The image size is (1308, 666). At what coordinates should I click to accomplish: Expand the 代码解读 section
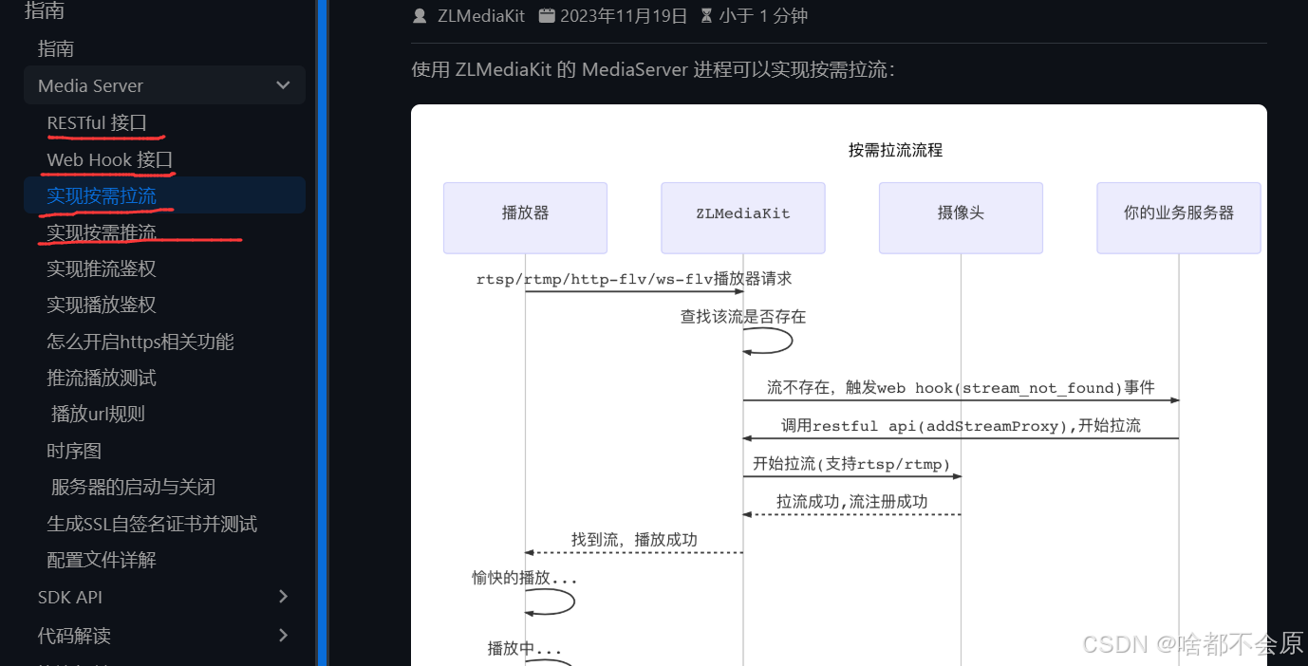[x=282, y=635]
